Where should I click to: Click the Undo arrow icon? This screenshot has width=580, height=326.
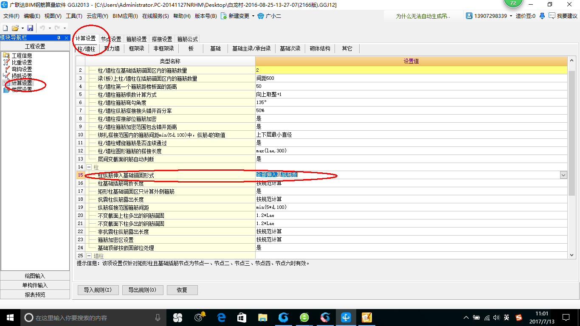point(42,28)
